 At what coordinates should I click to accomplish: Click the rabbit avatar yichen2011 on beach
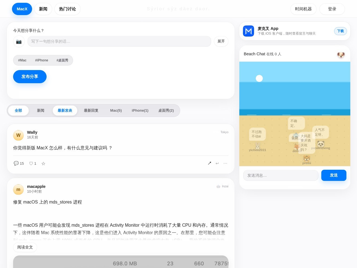click(257, 146)
